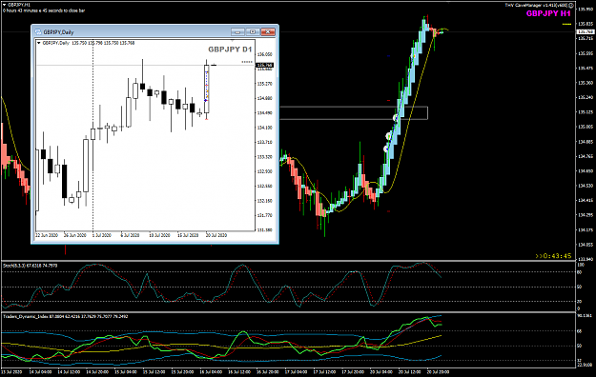Click the 68 level on TDI scale
Image resolution: width=596 pixels, height=377 pixels.
click(580, 331)
